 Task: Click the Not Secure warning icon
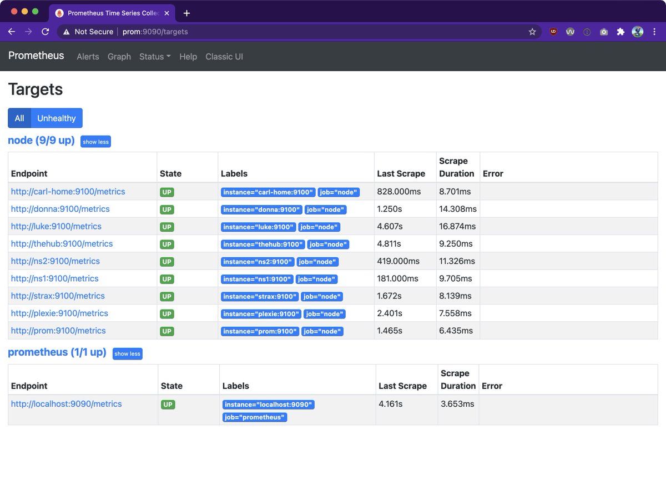[67, 32]
